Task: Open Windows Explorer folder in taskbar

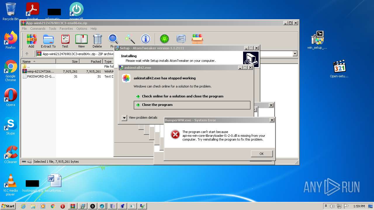Action: 33,206
